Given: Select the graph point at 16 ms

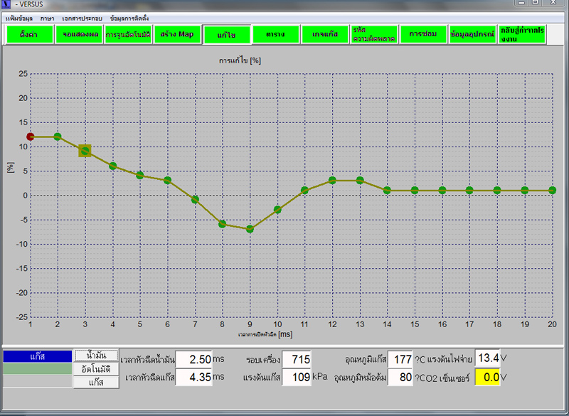Looking at the screenshot, I should coord(442,190).
